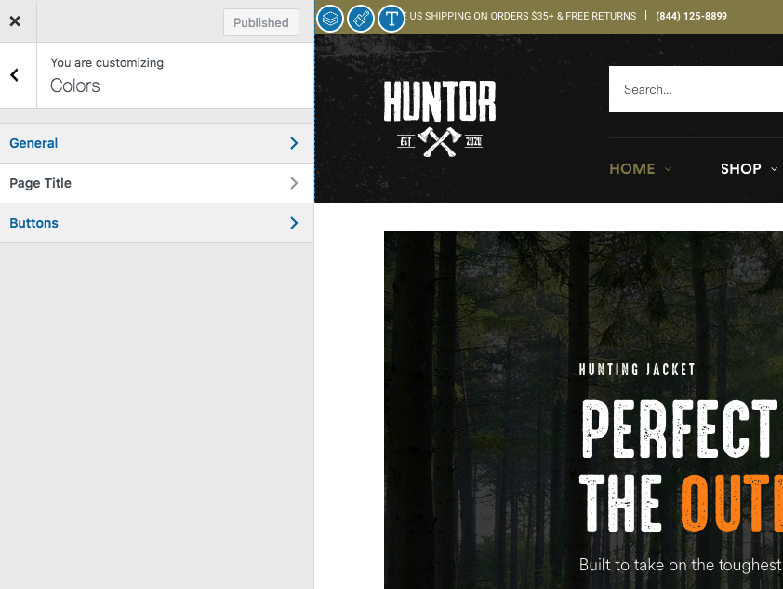The height and width of the screenshot is (589, 783).
Task: Click the arrow beside the Buttons section
Action: click(x=294, y=223)
